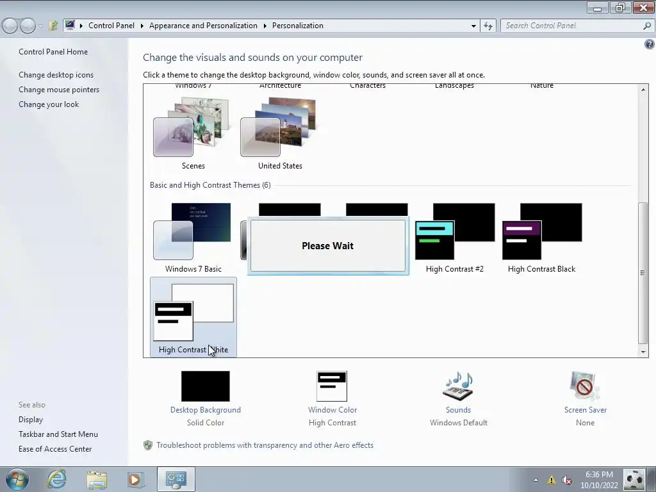Click the Screen Saver text link
656x492 pixels.
(585, 410)
